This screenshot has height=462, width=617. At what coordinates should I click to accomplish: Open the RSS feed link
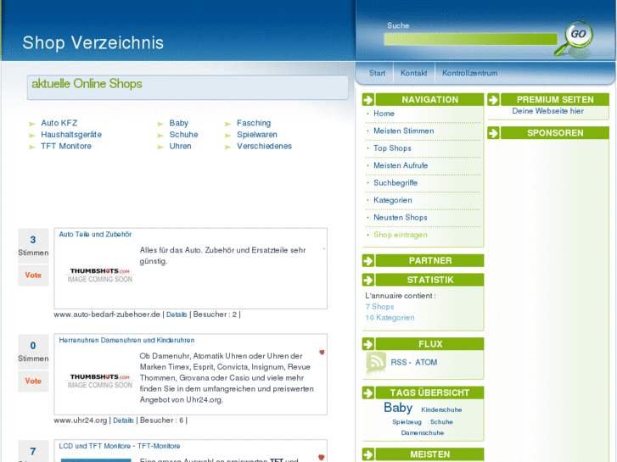coord(398,362)
